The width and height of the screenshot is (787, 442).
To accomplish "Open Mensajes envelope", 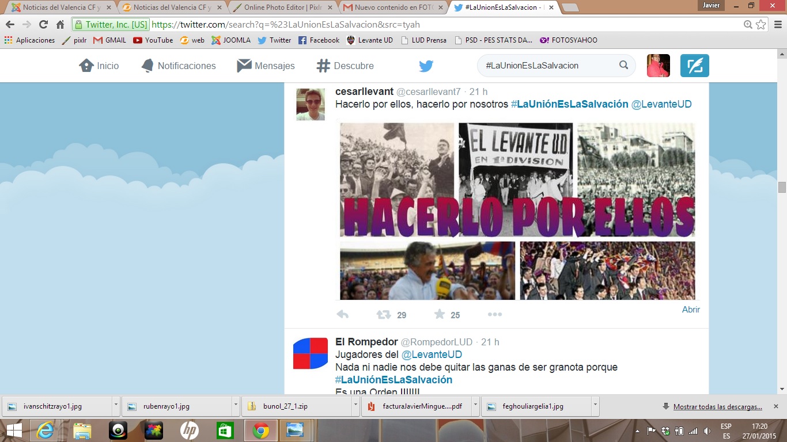I will pos(266,66).
